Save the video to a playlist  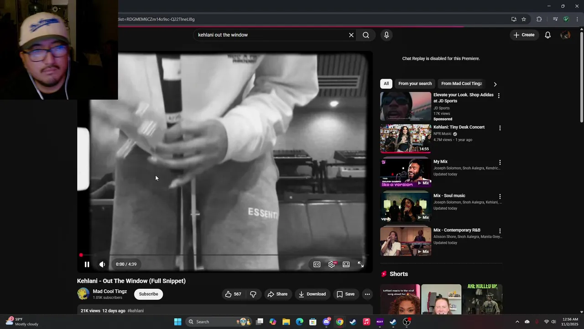pyautogui.click(x=345, y=294)
